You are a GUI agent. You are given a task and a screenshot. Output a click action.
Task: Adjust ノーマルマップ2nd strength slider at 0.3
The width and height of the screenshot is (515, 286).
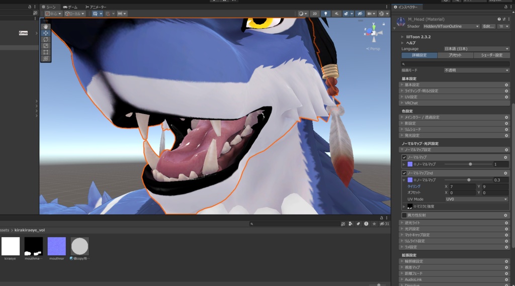[468, 180]
